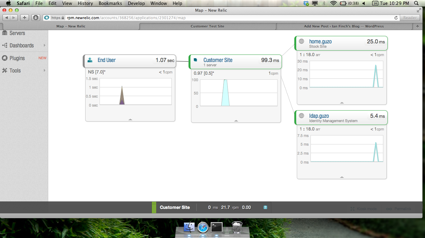Collapse the End User chart panel
Viewport: 425px width, 238px height.
coord(130,119)
